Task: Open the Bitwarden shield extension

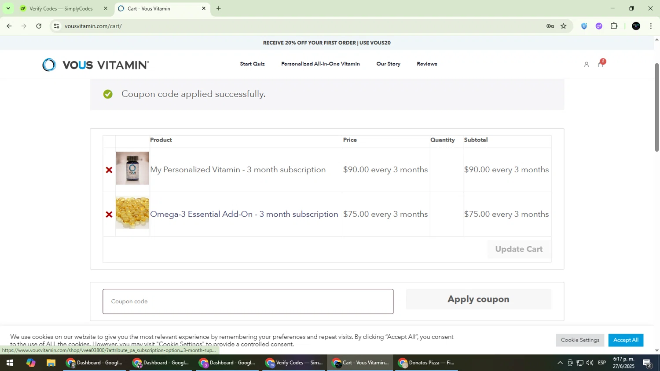Action: coord(584,26)
